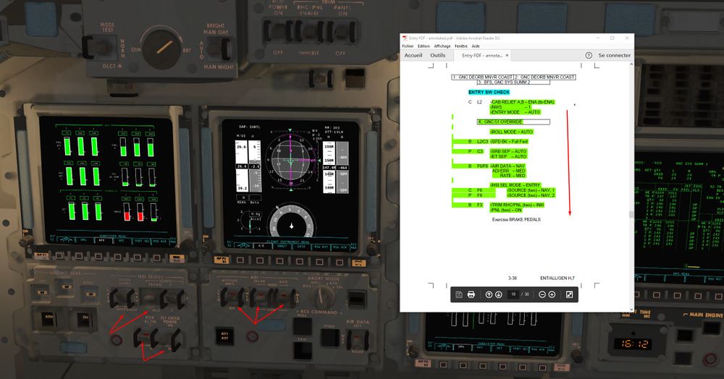Toggle the AIR DATA LEFT/RIGHT switch
Viewport: 724px width, 379px height.
tap(356, 340)
